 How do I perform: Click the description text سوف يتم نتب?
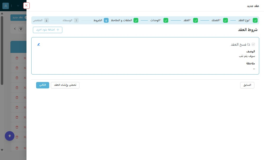click(x=247, y=56)
